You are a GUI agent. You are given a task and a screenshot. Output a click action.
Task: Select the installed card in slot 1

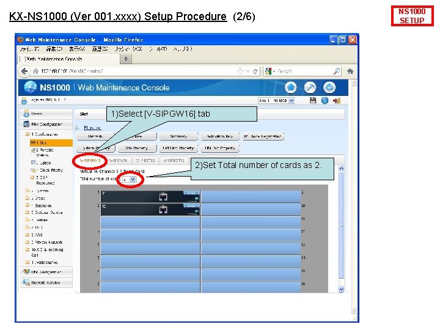pyautogui.click(x=150, y=197)
